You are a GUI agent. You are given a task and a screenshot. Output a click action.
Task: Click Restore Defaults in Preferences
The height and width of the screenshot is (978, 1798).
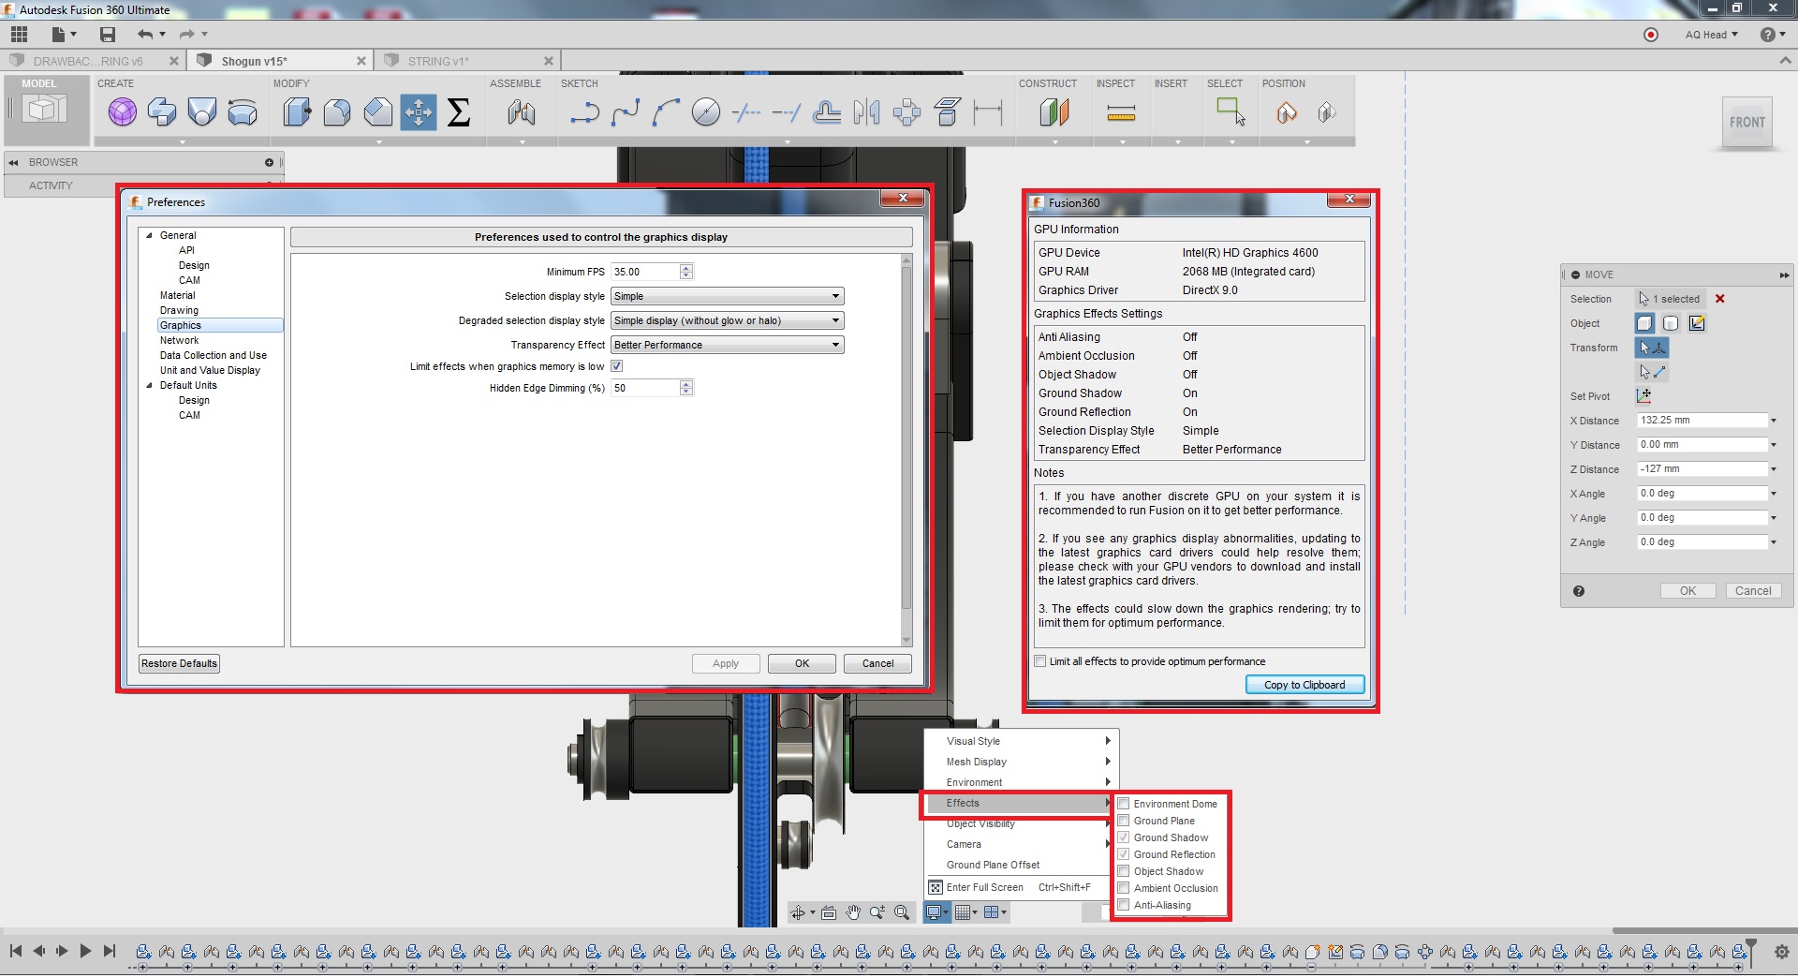[x=179, y=663]
